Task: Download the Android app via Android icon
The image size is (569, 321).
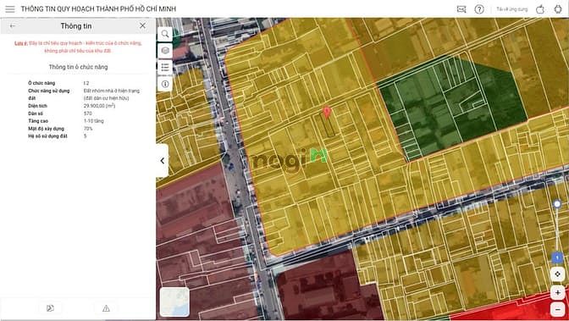Action: coord(558,9)
